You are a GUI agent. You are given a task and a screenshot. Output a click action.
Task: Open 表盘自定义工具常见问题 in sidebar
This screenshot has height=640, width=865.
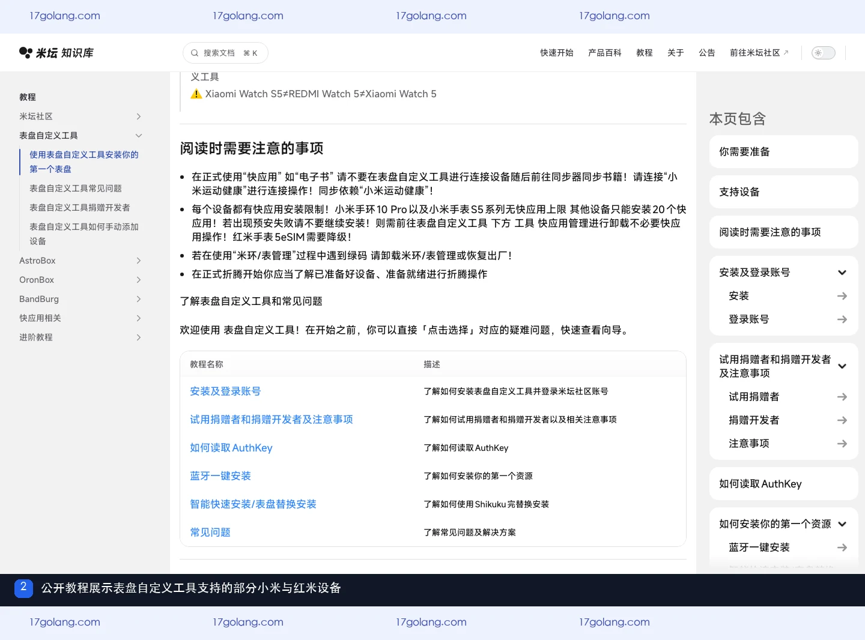coord(76,189)
